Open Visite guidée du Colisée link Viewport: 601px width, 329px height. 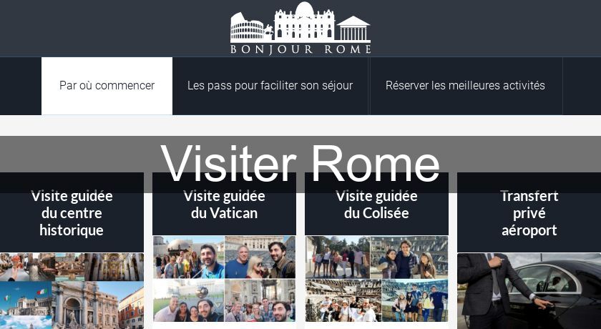[376, 205]
